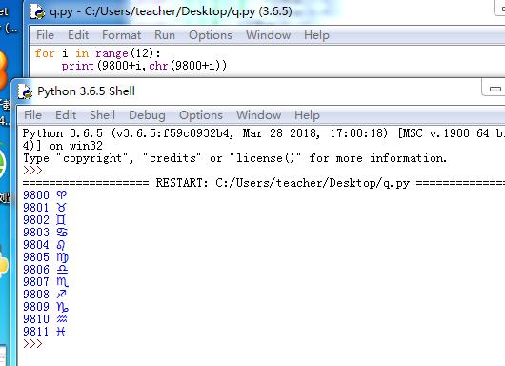The width and height of the screenshot is (505, 366).
Task: Open Help menu in Python Shell window
Action: click(x=307, y=115)
